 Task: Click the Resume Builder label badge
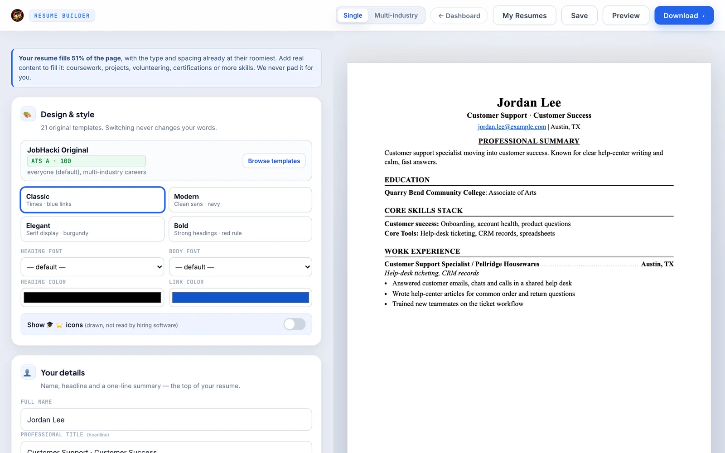[62, 15]
